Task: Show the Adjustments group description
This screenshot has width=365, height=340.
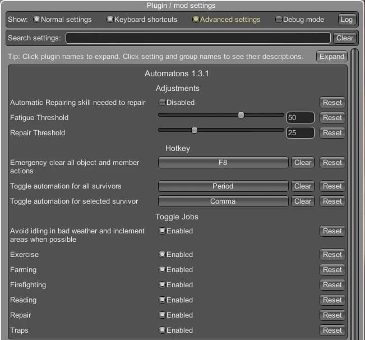Action: point(178,88)
